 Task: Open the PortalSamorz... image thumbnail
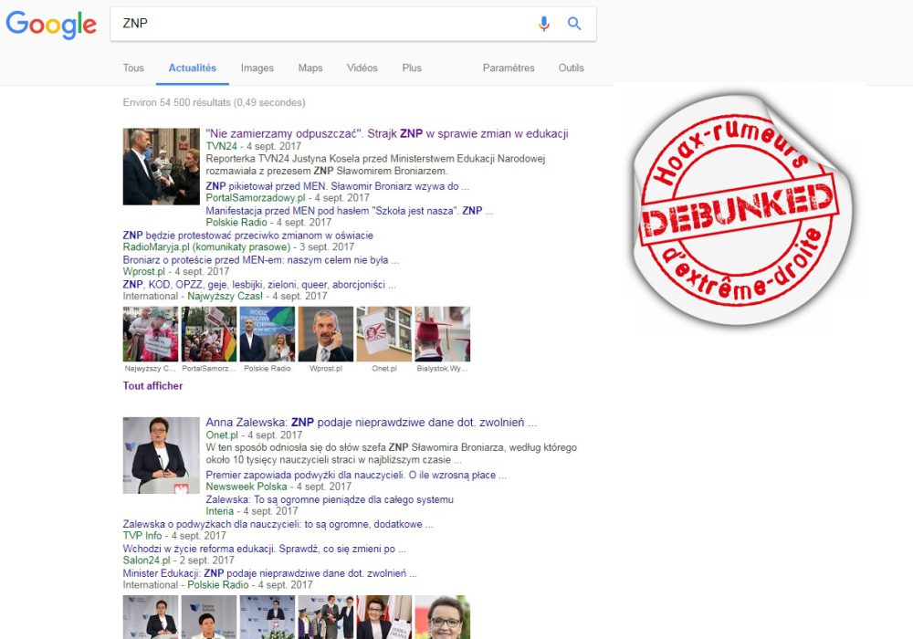click(x=209, y=334)
